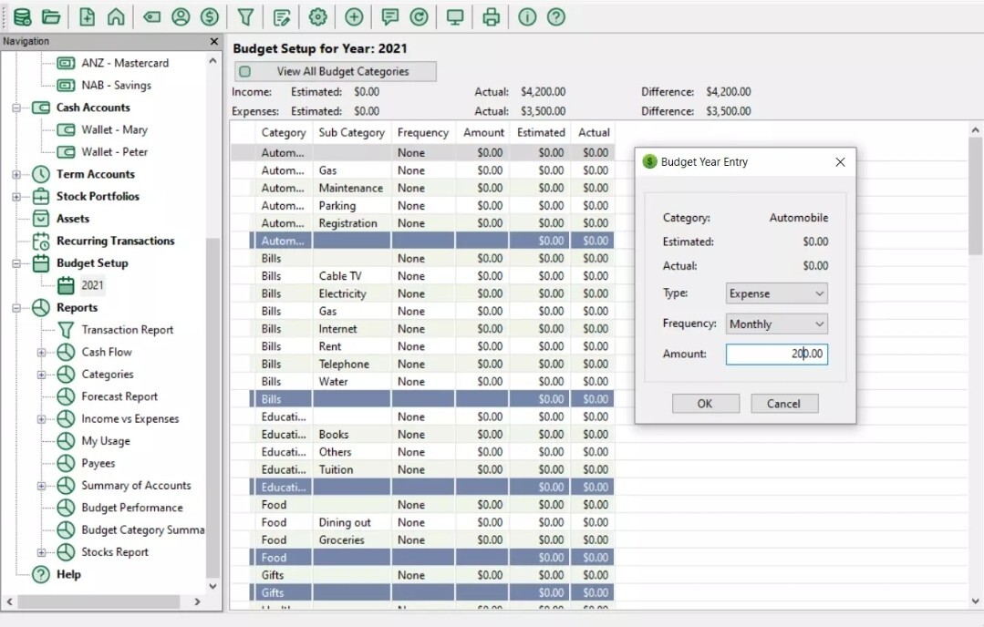Click the monitor display toolbar icon
The height and width of the screenshot is (627, 984).
point(455,17)
